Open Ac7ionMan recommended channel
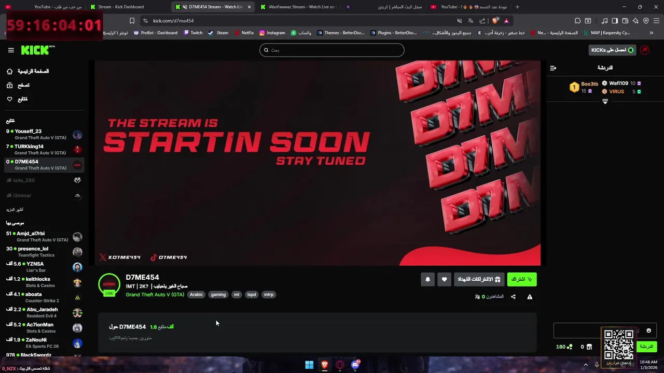This screenshot has width=664, height=373. click(x=44, y=328)
